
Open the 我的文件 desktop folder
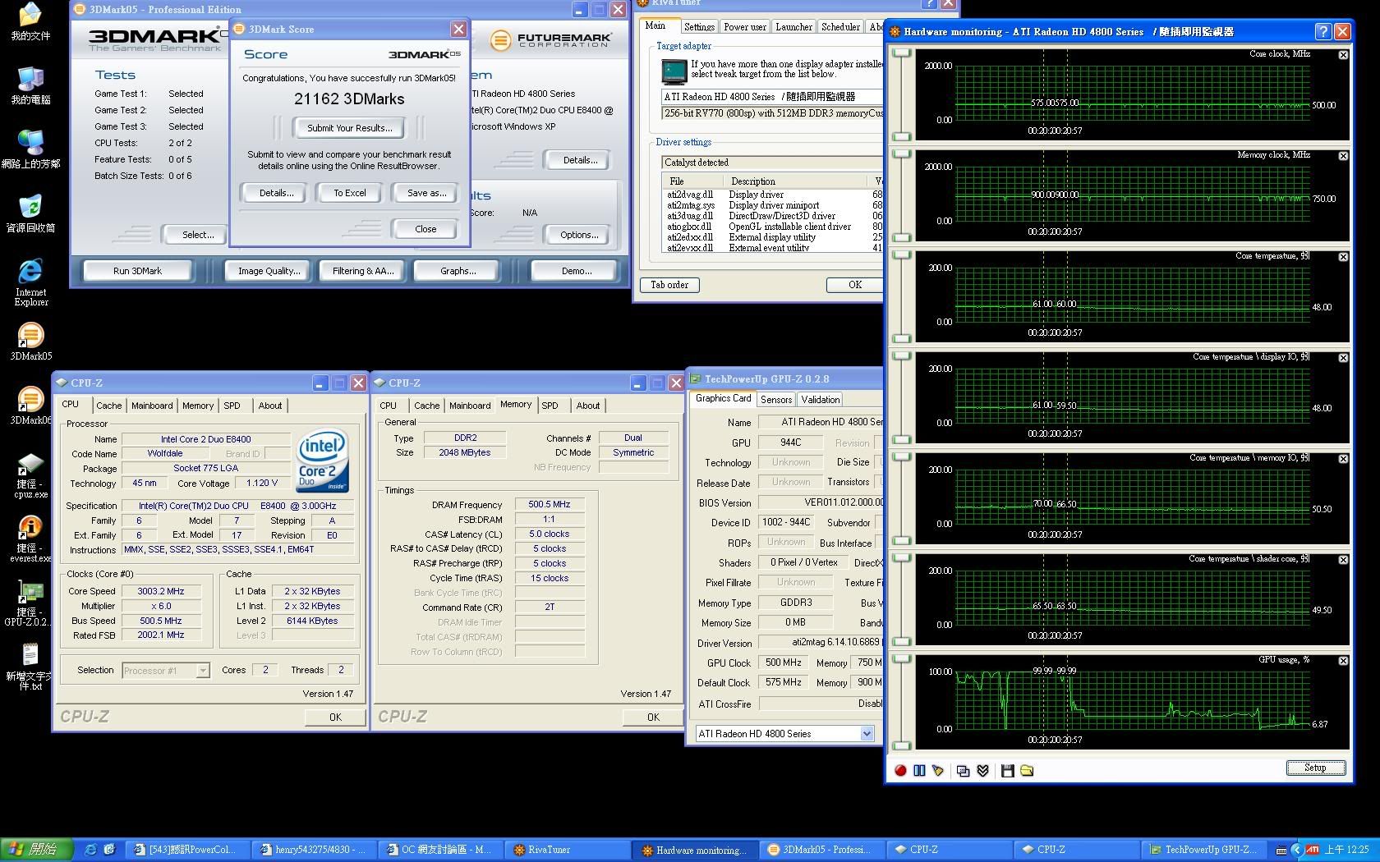[30, 22]
